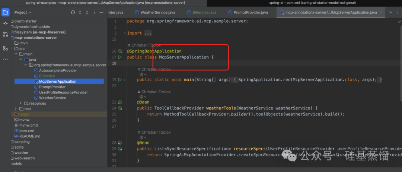Image resolution: width=402 pixels, height=172 pixels.
Task: Open inlay dropdown above resourceSpecs bean
Action: [x=143, y=138]
